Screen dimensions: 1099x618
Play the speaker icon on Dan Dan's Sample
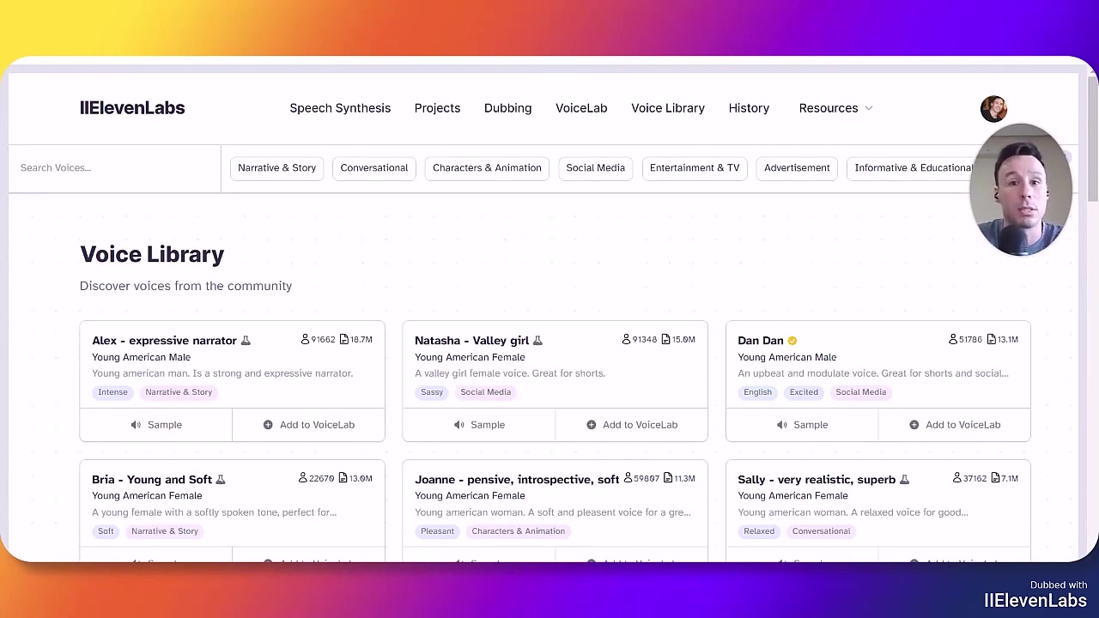tap(781, 425)
